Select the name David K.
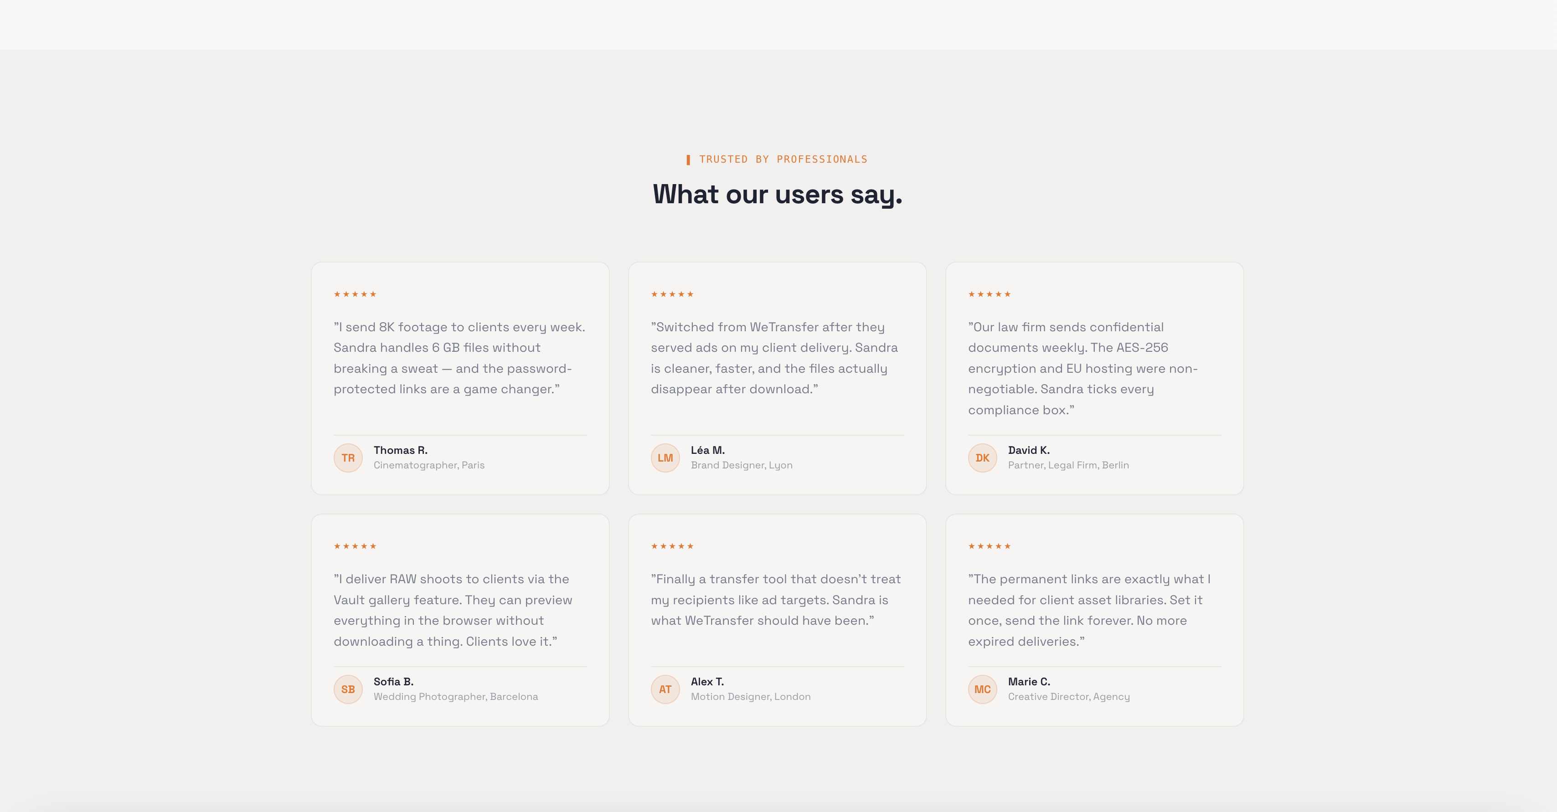Image resolution: width=1557 pixels, height=812 pixels. (1028, 450)
